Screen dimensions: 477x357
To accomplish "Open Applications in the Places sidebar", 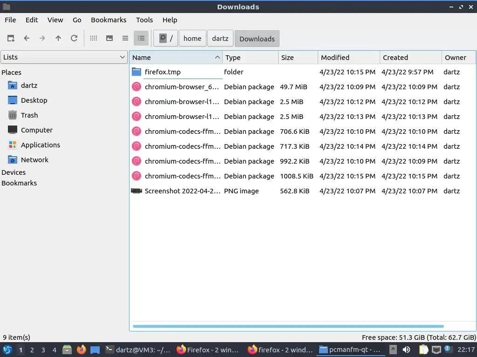I will 40,145.
